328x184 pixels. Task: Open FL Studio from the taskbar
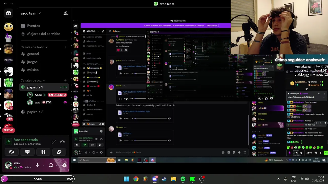click(x=145, y=179)
